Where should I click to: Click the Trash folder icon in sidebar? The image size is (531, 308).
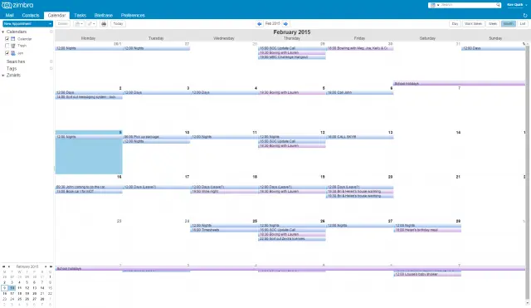[x=13, y=46]
